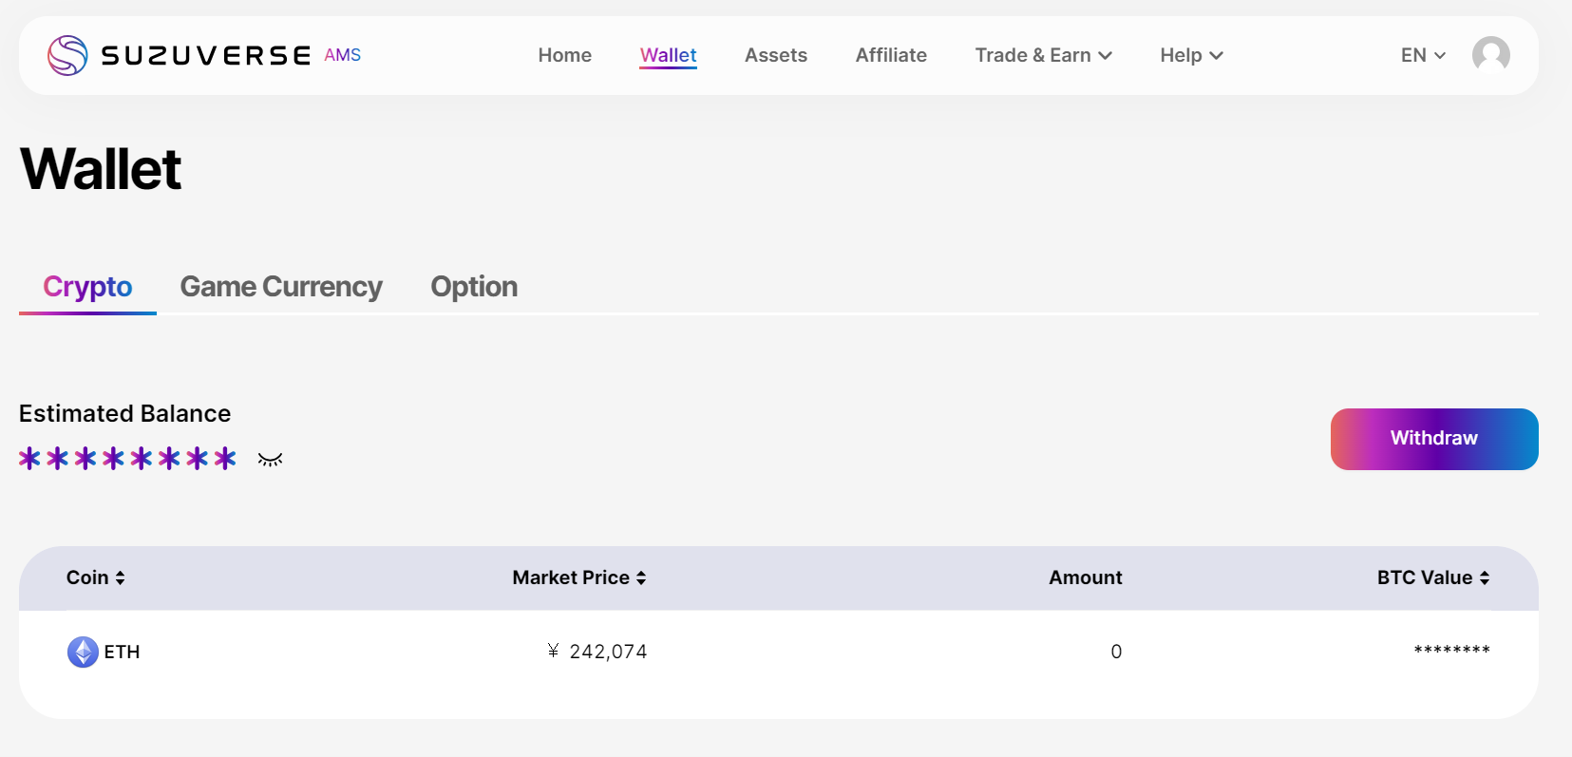Open the Help dropdown
Image resolution: width=1572 pixels, height=757 pixels.
1191,55
